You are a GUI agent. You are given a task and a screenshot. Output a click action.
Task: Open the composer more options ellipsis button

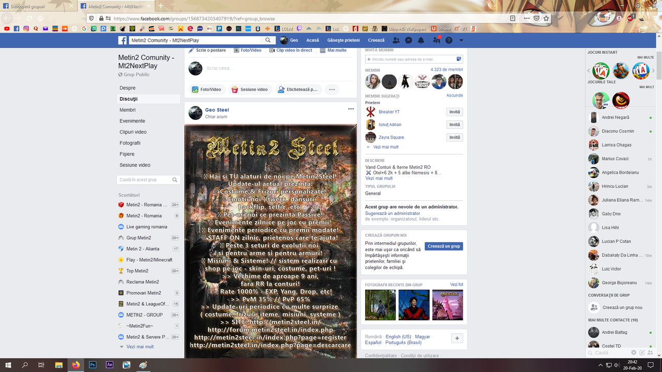[x=332, y=89]
